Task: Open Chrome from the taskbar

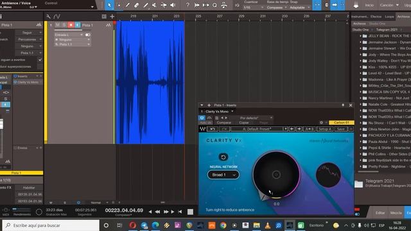Action: point(223,225)
